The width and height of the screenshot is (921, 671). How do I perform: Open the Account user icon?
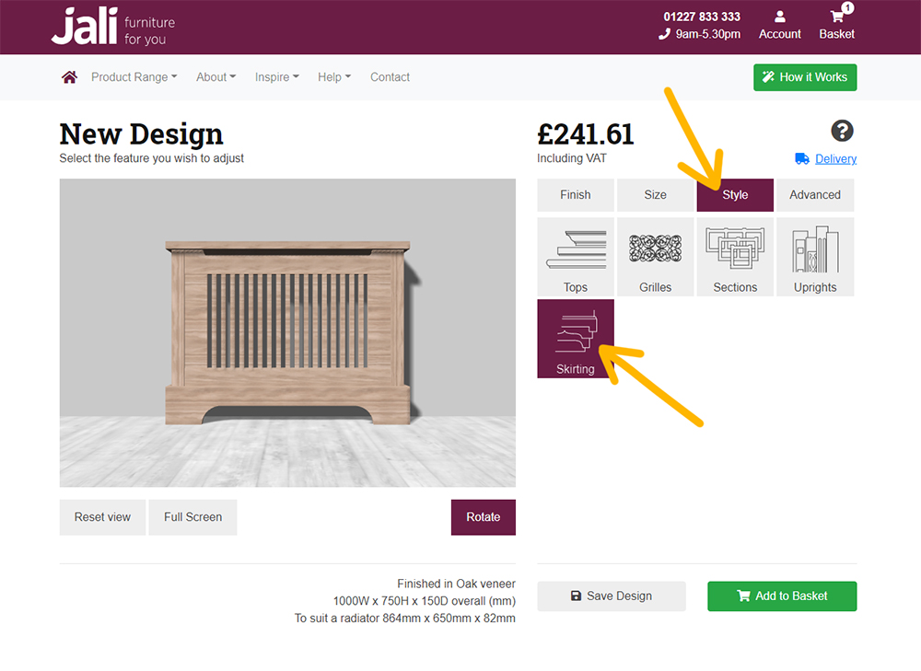(x=779, y=17)
